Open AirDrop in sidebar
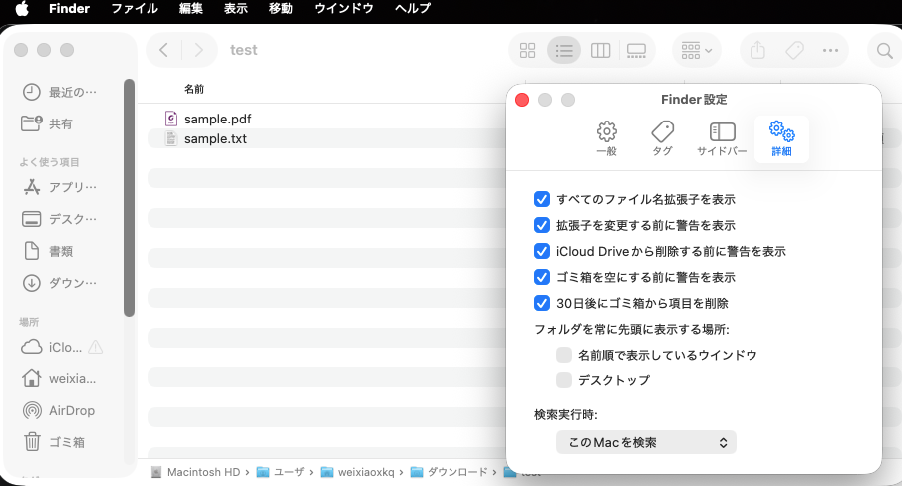This screenshot has height=486, width=902. point(61,410)
